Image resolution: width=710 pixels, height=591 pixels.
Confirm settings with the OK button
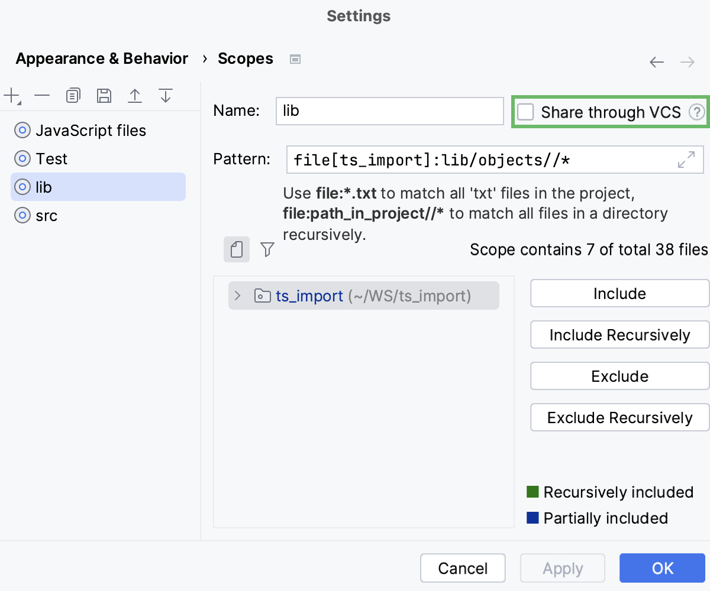662,568
